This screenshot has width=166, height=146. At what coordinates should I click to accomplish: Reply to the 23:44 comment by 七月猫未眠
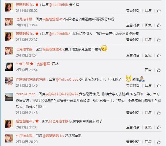(148, 25)
